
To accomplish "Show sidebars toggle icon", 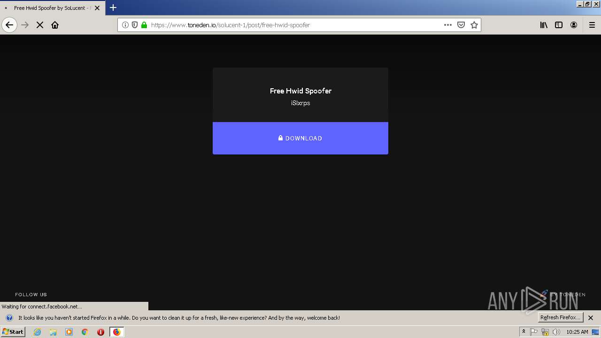I will (x=559, y=25).
